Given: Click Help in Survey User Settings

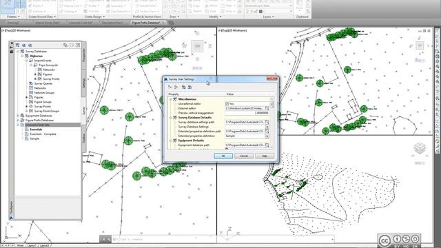Looking at the screenshot, I should [265, 156].
